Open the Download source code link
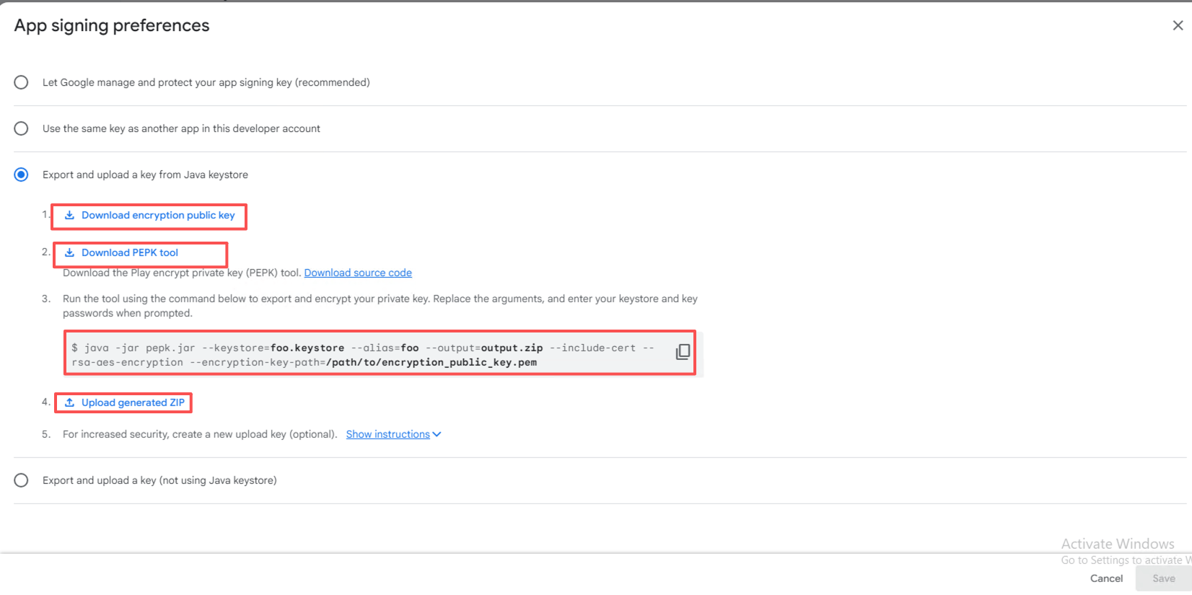Screen dimensions: 1192x595 pos(358,273)
